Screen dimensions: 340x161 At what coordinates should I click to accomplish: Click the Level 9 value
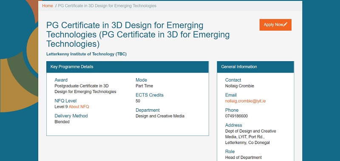(x=61, y=107)
